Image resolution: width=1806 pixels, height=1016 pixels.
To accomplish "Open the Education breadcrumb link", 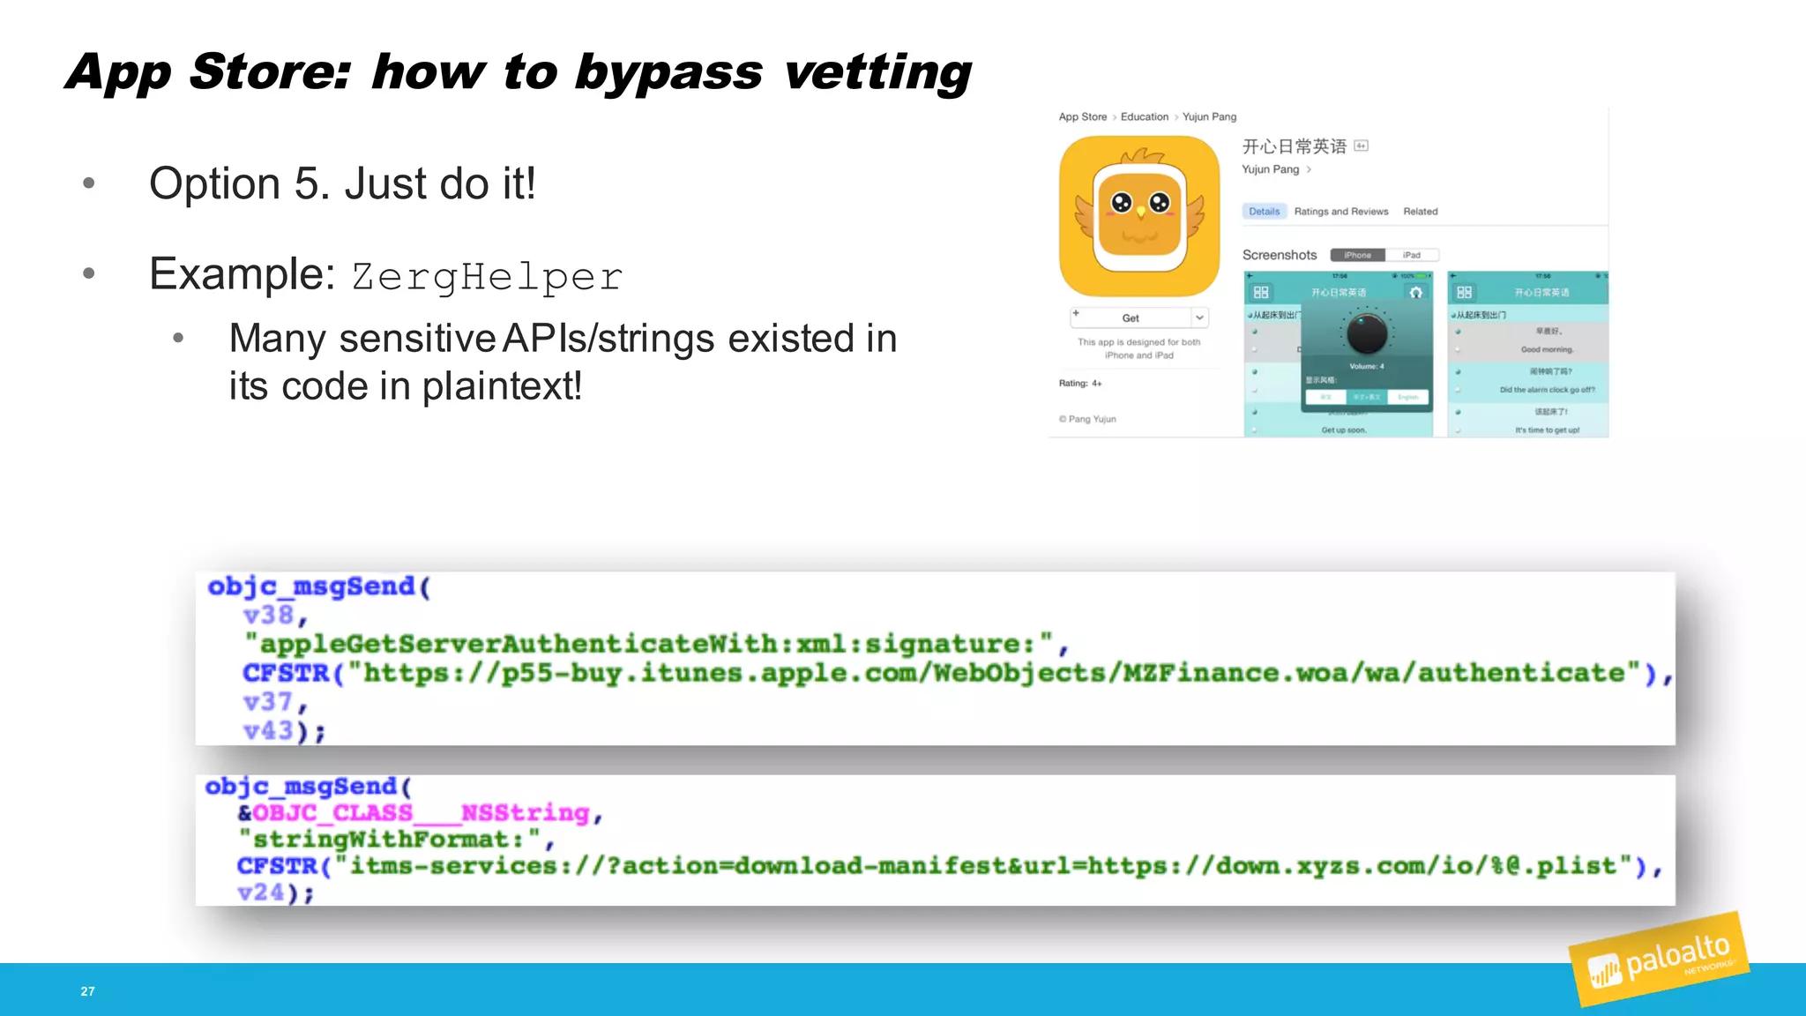I will (x=1145, y=116).
